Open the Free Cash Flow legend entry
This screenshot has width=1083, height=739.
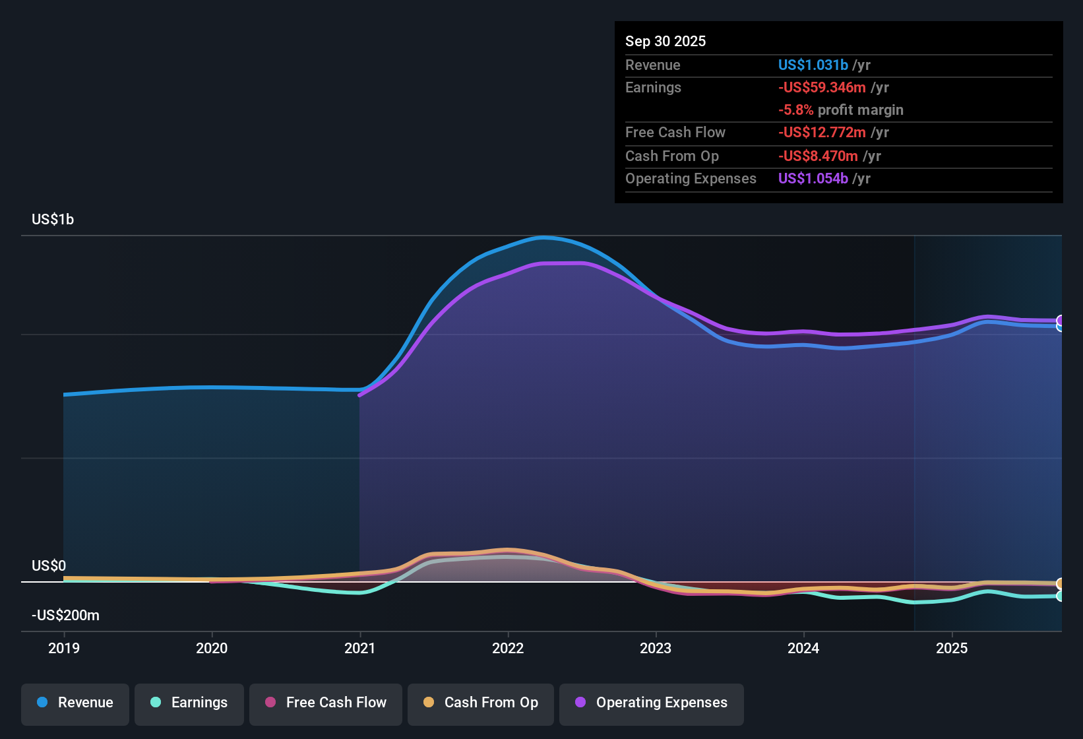(326, 703)
